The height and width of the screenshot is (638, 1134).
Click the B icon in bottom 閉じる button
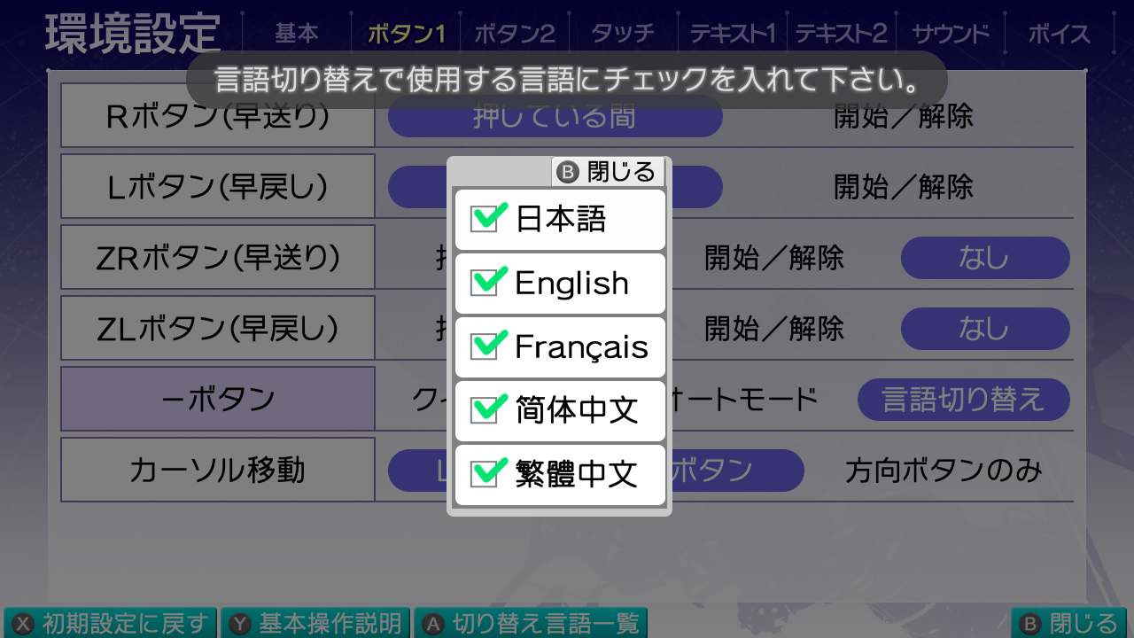(1030, 624)
